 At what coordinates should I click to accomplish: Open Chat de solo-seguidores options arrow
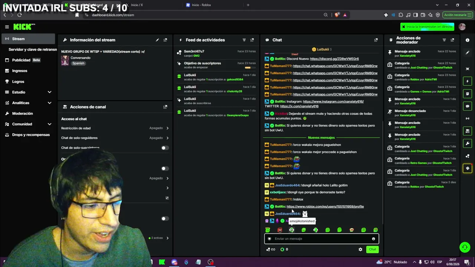pos(167,138)
